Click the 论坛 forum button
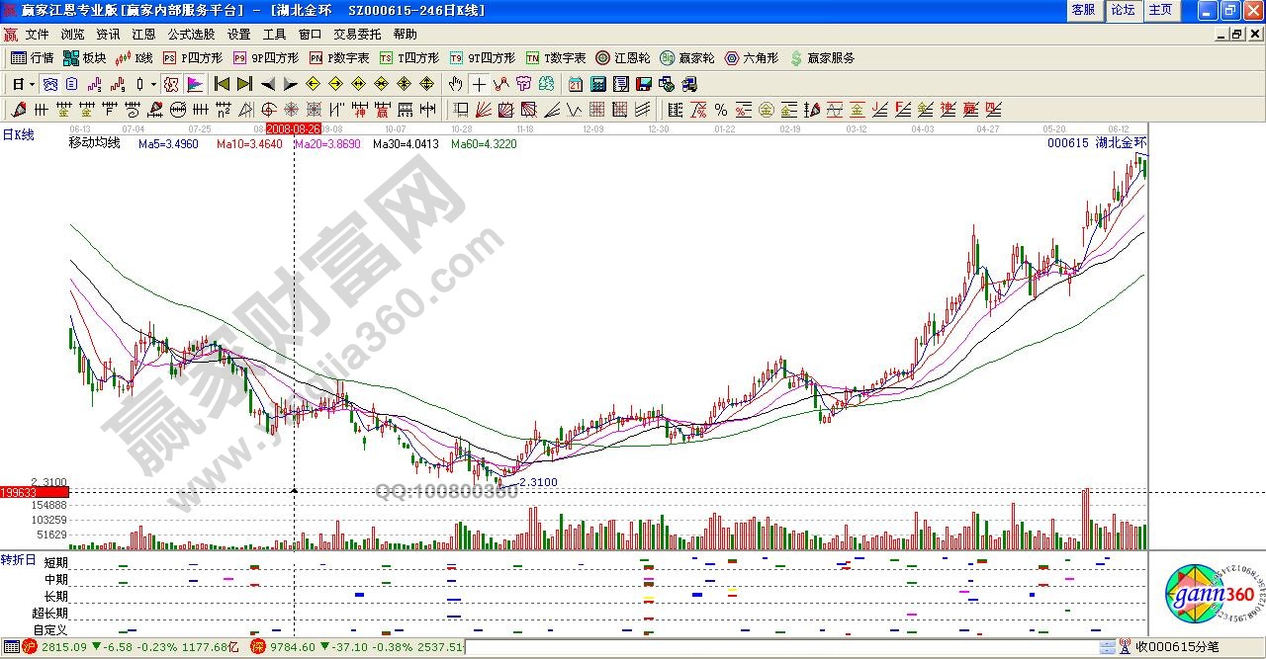The width and height of the screenshot is (1266, 659). point(1123,10)
